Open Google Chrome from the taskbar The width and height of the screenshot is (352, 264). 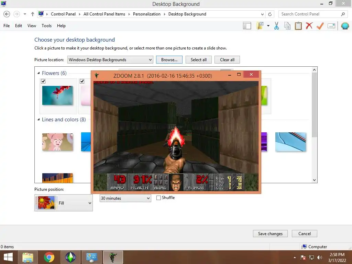(49, 257)
